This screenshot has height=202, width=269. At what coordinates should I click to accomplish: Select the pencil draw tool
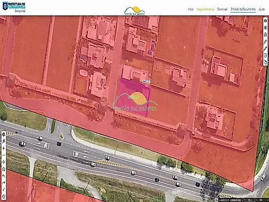tap(266, 48)
